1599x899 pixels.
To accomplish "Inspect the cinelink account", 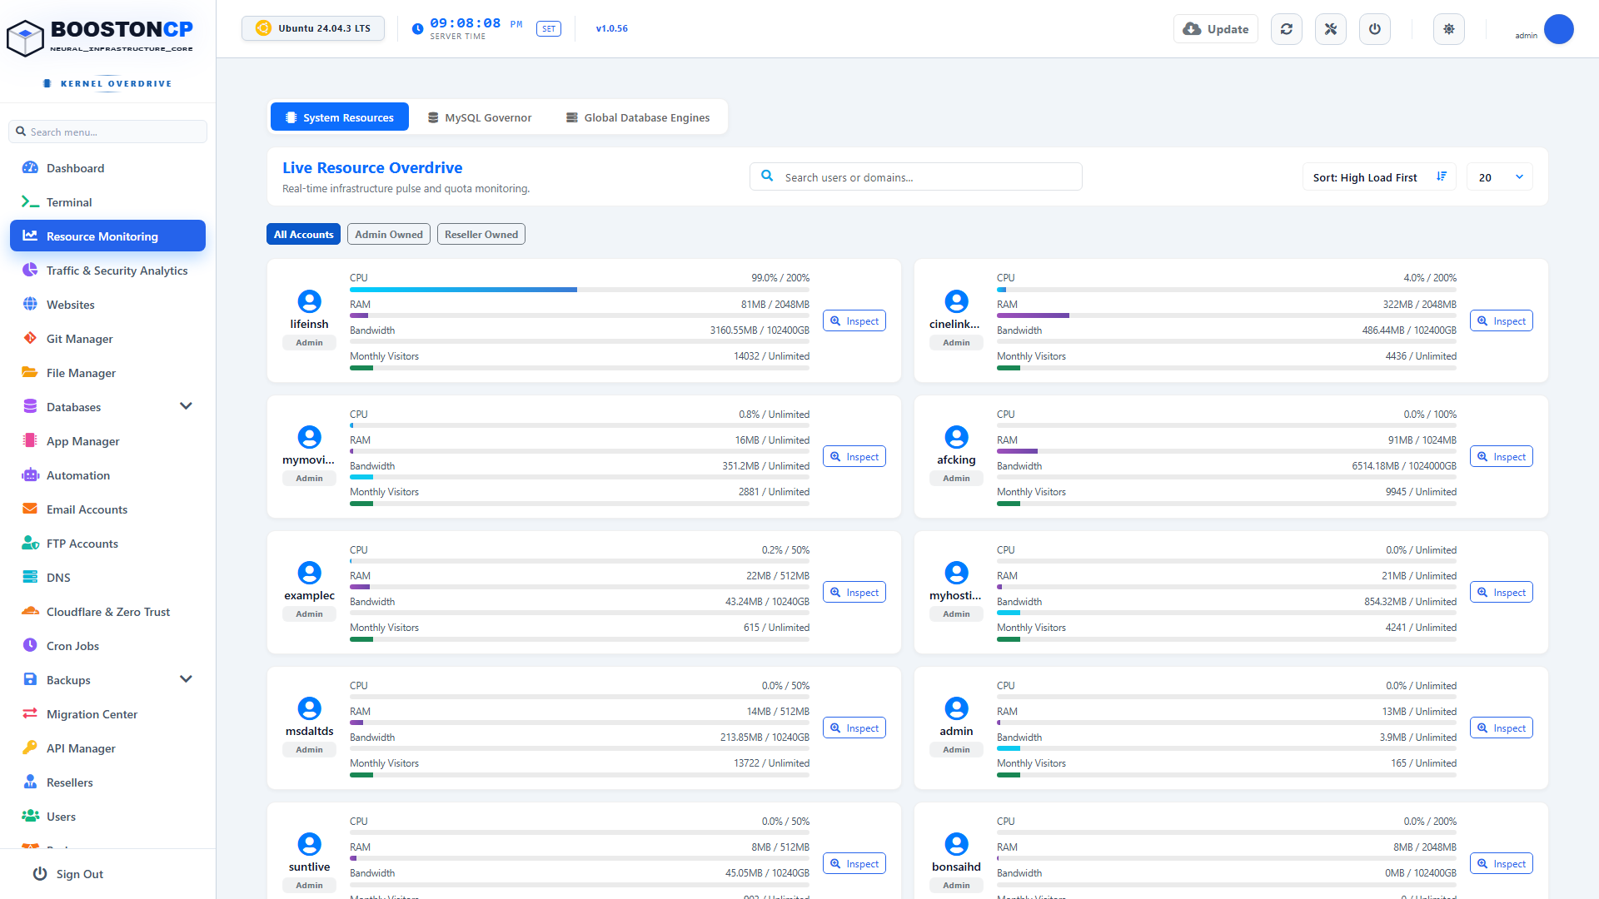I will point(1502,321).
